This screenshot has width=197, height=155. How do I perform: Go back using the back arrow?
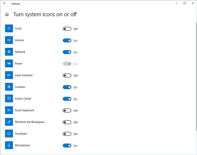pos(5,3)
